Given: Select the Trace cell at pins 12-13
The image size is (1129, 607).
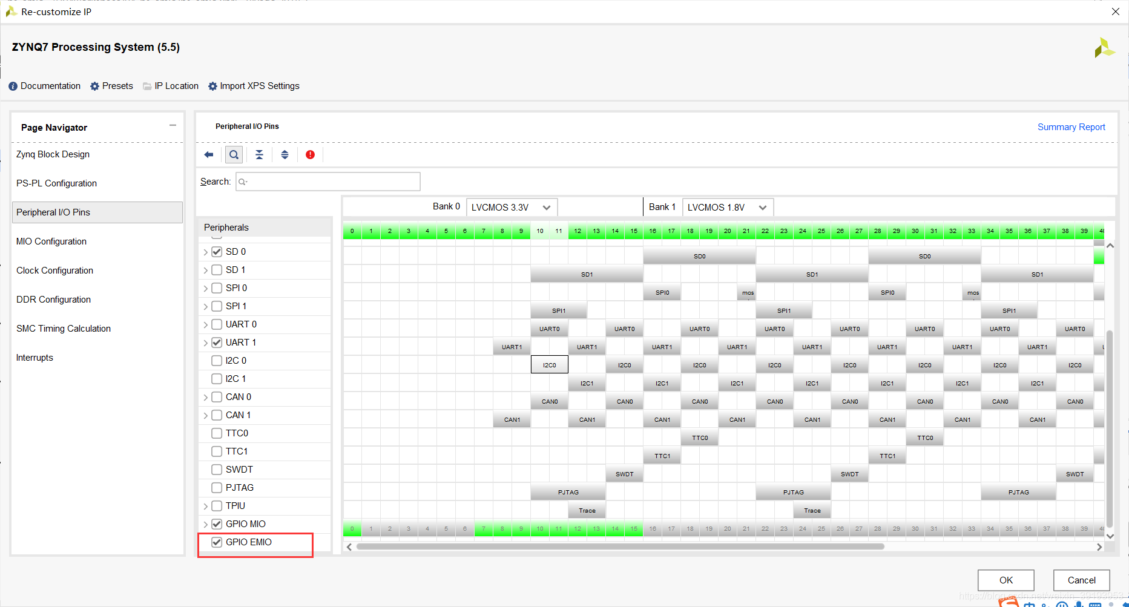Looking at the screenshot, I should (587, 510).
